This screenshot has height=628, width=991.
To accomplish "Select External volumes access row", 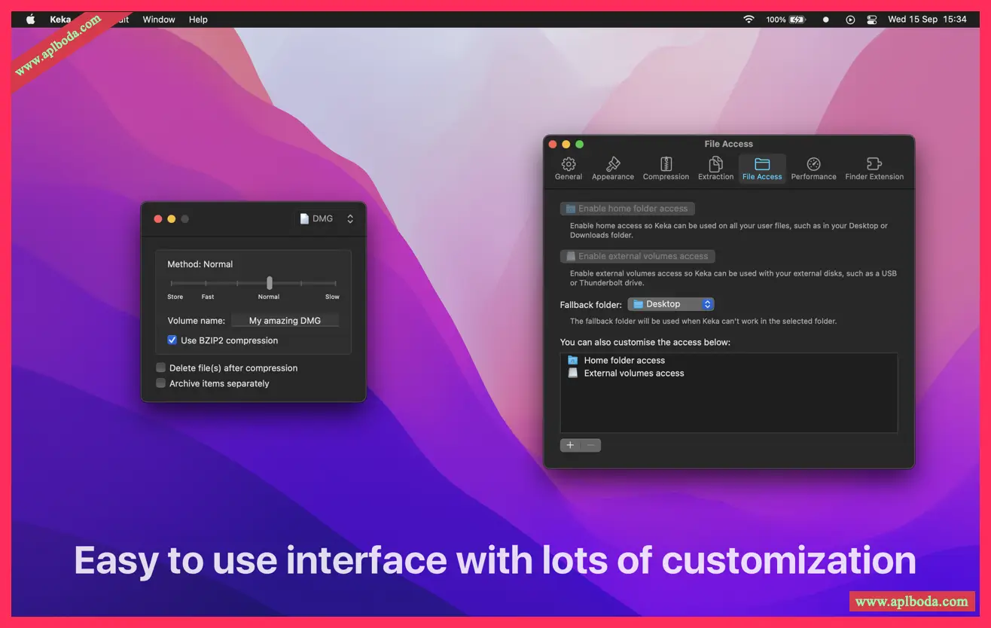I will pos(728,373).
